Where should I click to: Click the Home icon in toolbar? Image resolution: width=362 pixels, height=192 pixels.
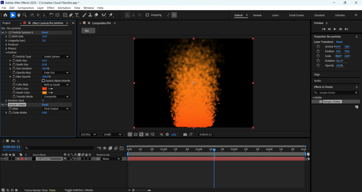point(5,15)
